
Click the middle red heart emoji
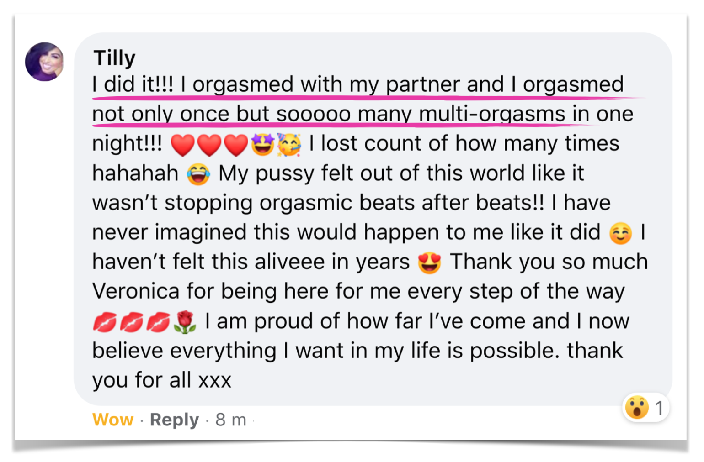coord(209,145)
